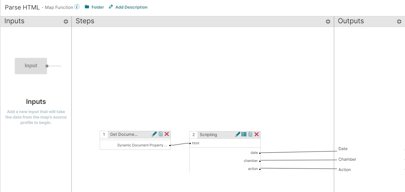Screen dimensions: 405x192
Task: Click the Map Function info icon
Action: coord(77,7)
